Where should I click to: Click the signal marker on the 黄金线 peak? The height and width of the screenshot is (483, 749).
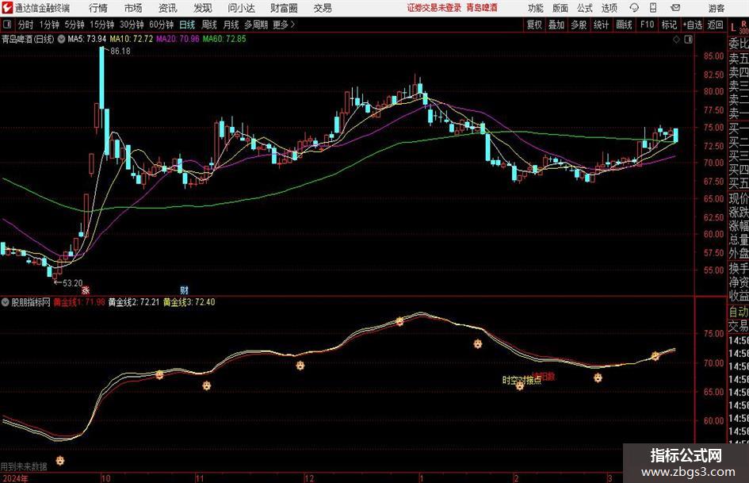pos(399,321)
